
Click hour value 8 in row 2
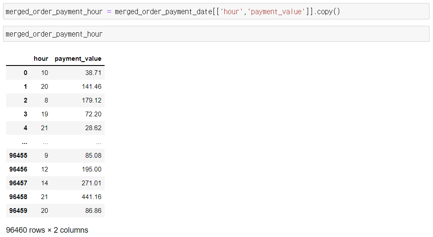pyautogui.click(x=46, y=100)
